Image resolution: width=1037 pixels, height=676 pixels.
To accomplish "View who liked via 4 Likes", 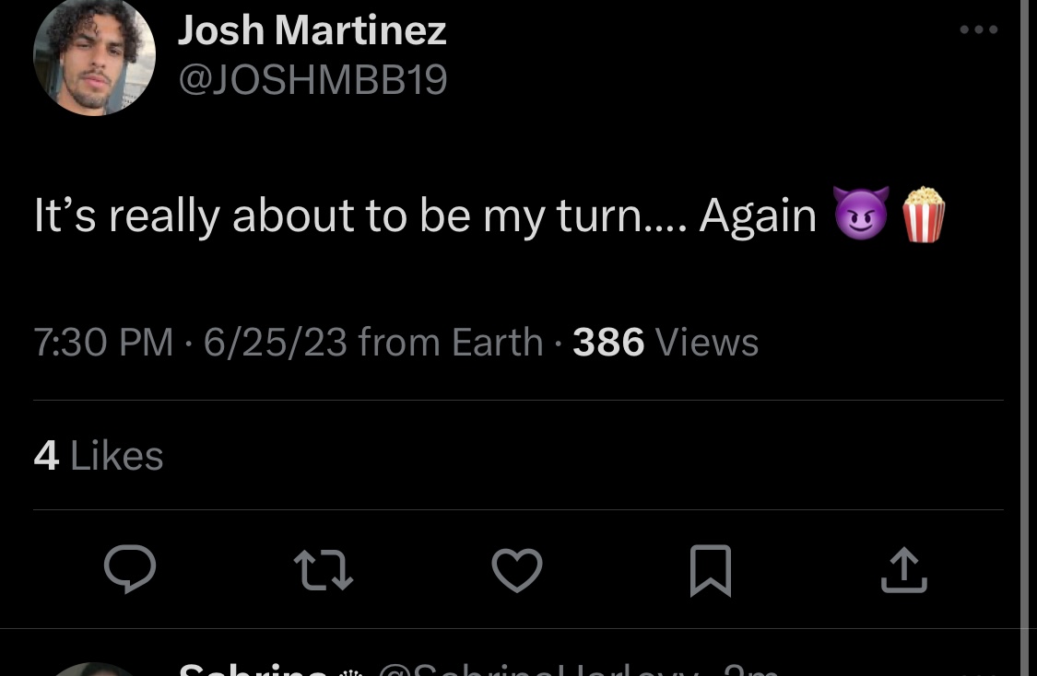I will [x=99, y=456].
